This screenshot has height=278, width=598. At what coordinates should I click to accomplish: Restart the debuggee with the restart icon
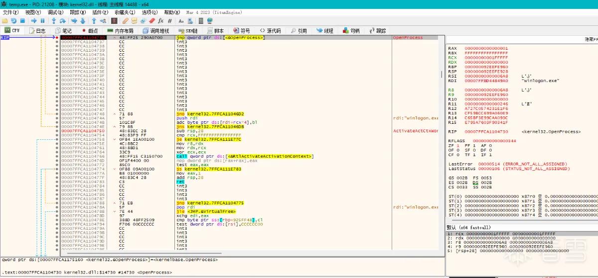[x=14, y=21]
